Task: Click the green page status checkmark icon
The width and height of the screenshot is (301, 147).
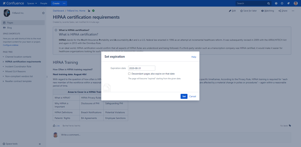Action: pos(93,11)
